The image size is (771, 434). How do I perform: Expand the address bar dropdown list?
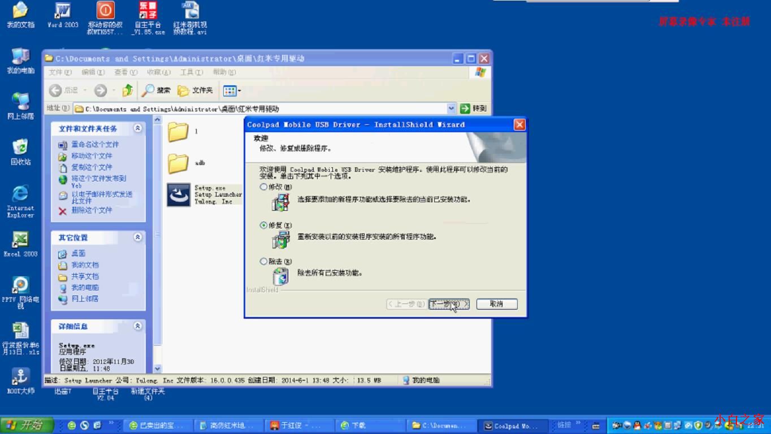451,108
